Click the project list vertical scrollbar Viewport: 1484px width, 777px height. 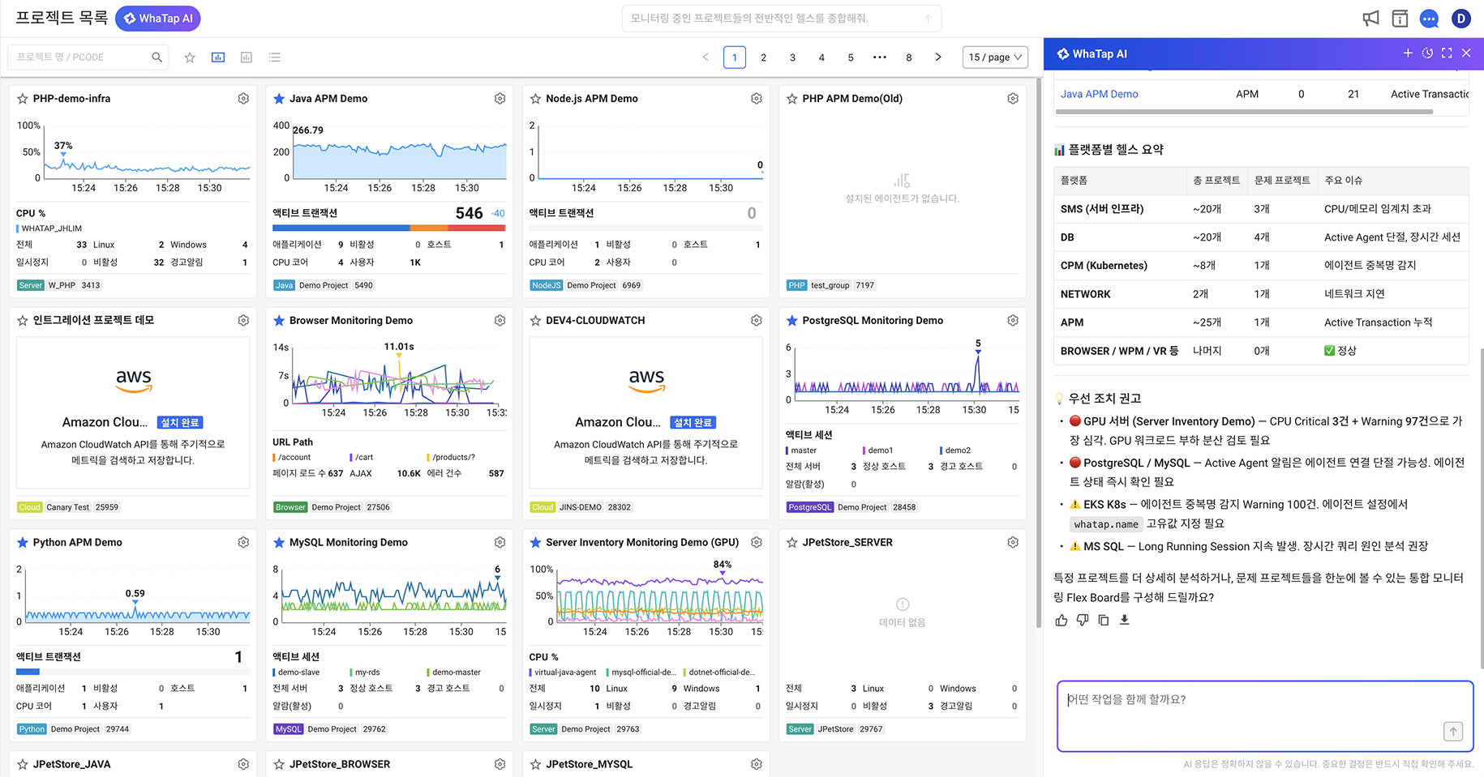click(1038, 352)
